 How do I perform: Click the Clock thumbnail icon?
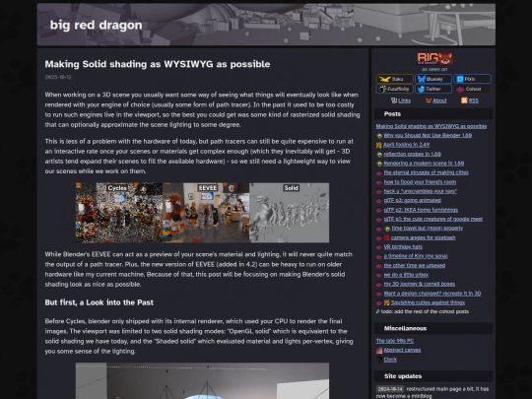tap(379, 360)
